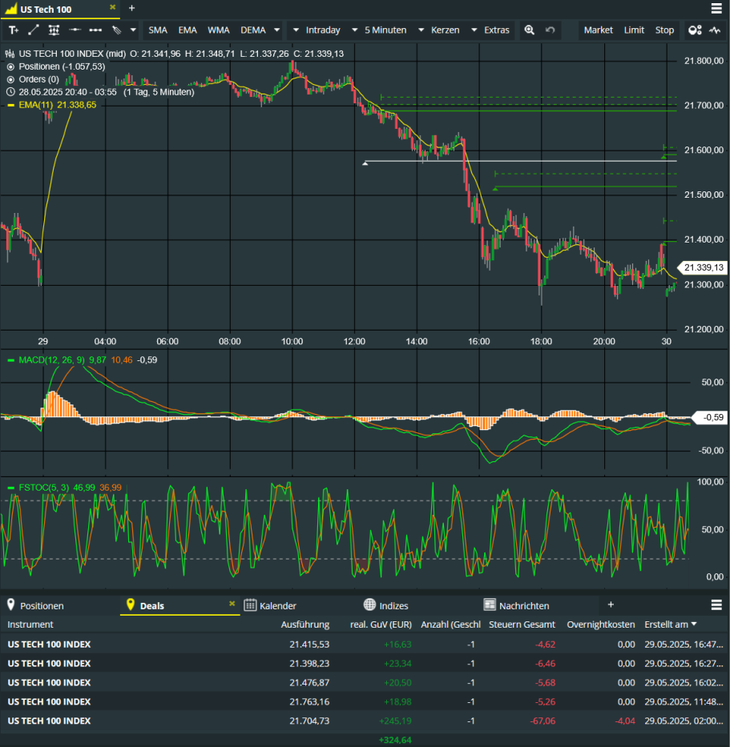Screen dimensions: 730x747
Task: Toggle Positionen visibility on the chart
Action: click(x=10, y=66)
